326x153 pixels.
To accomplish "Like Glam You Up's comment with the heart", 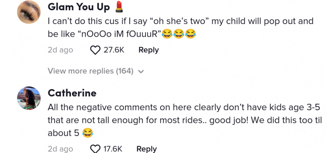I will [95, 50].
